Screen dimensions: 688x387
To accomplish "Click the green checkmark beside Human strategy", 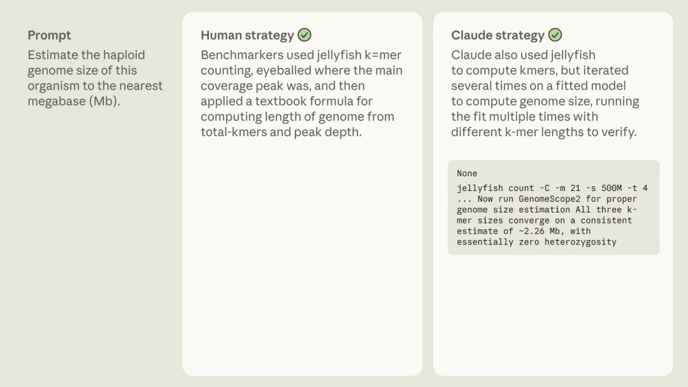I will click(305, 35).
